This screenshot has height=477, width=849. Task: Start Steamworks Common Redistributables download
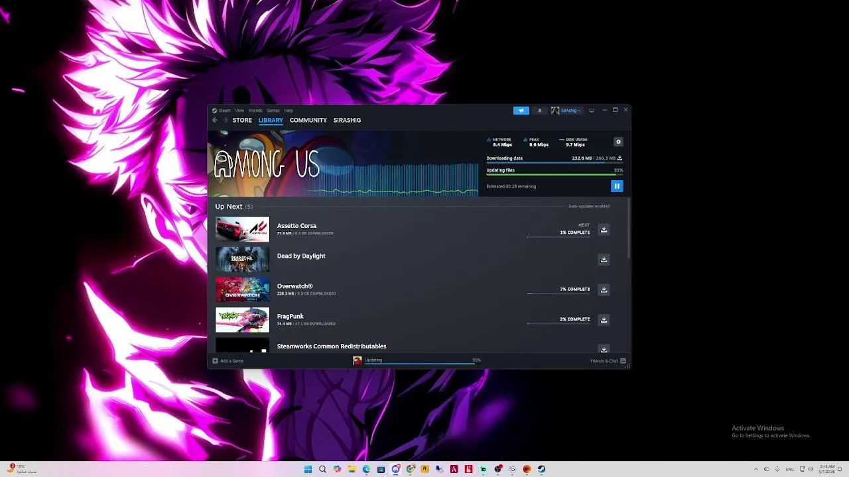[x=604, y=348]
